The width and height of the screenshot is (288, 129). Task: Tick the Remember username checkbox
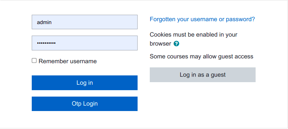(x=34, y=61)
